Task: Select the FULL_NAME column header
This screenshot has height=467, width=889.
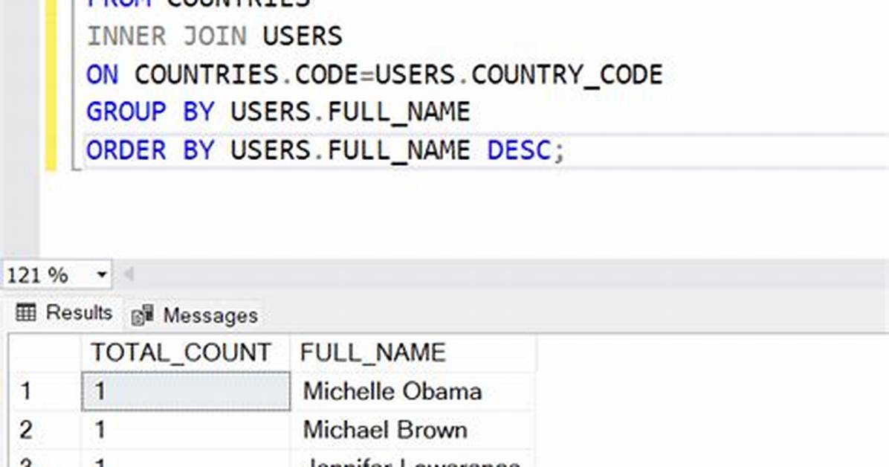Action: point(413,353)
